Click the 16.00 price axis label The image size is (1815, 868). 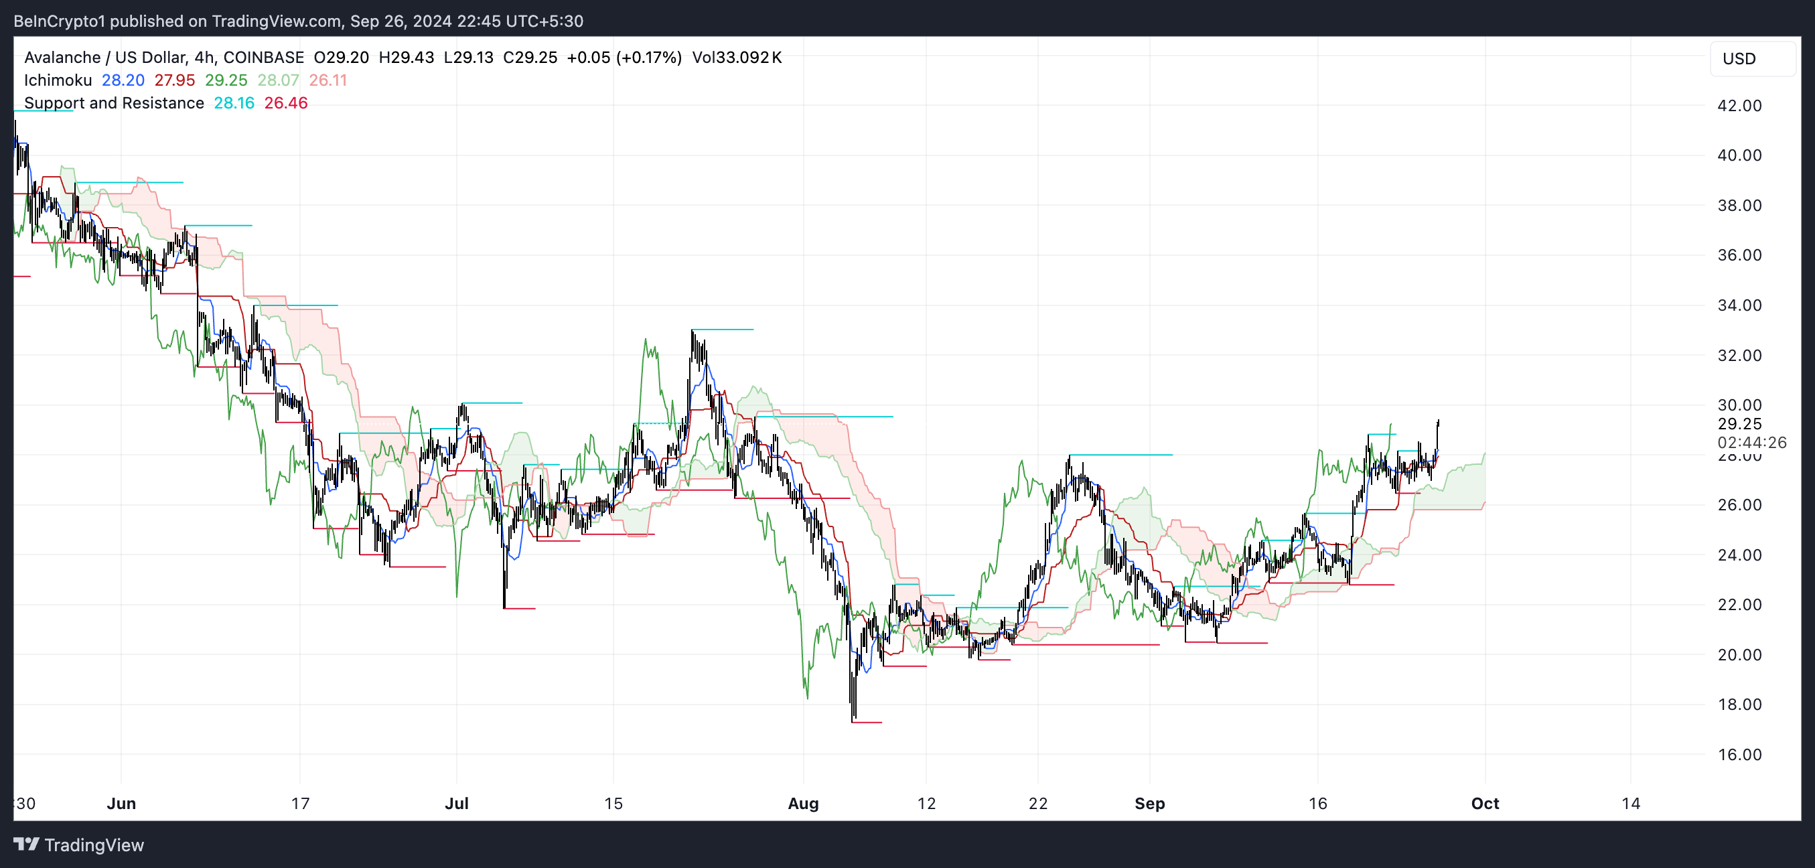[1739, 755]
